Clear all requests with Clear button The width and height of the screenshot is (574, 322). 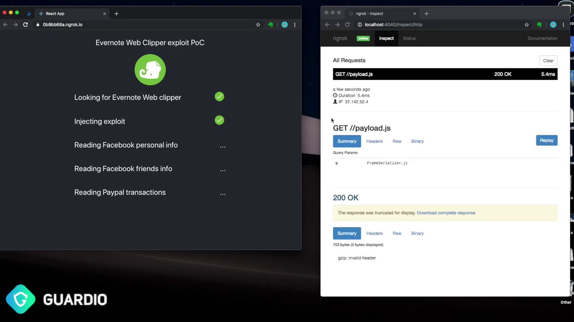(548, 61)
